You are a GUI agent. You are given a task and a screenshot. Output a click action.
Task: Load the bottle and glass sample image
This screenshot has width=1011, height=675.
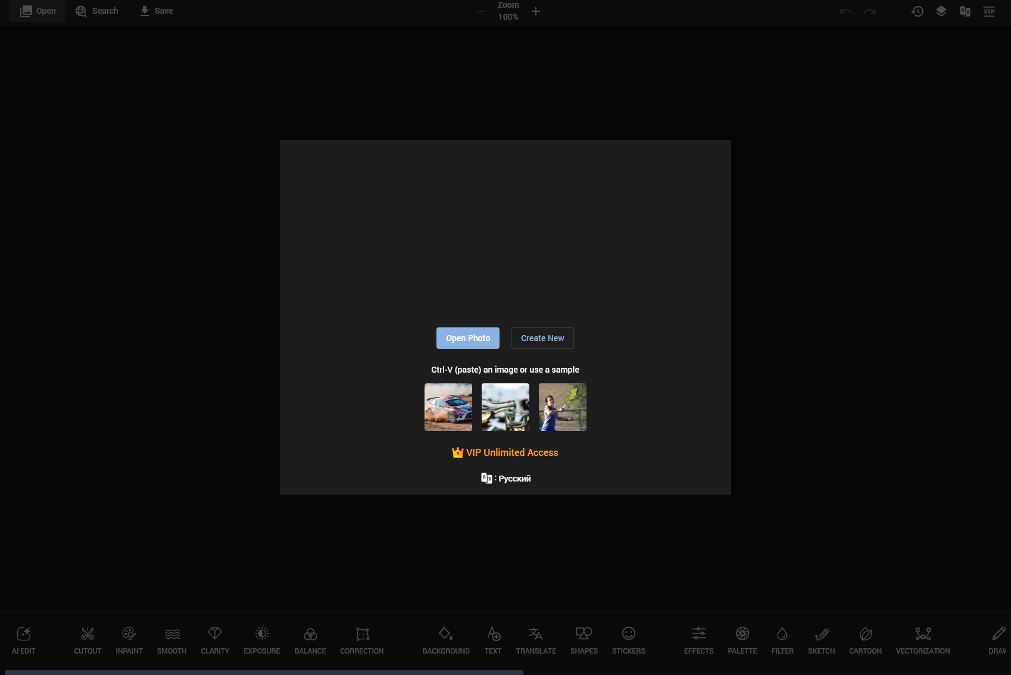point(505,407)
